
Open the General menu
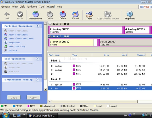point(6,7)
